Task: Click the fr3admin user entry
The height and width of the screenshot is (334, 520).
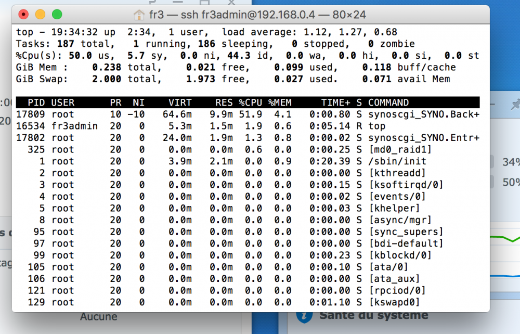Action: point(74,126)
